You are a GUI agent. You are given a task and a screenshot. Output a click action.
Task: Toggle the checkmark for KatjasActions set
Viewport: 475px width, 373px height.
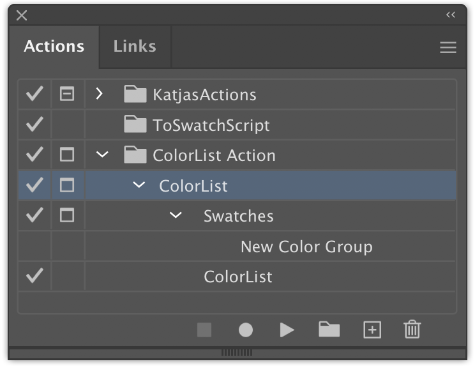tap(34, 94)
